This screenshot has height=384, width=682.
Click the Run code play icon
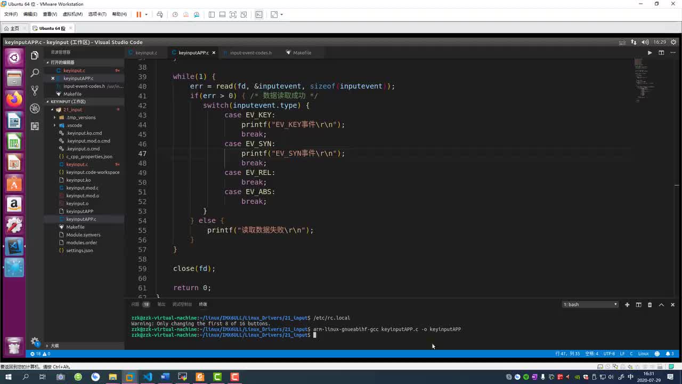pyautogui.click(x=649, y=53)
